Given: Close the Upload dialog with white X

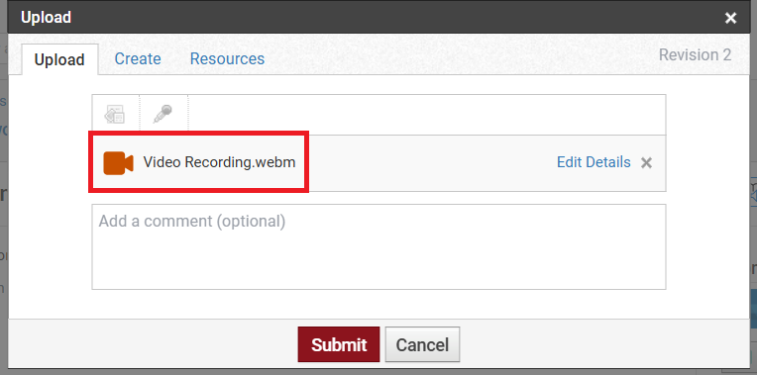Looking at the screenshot, I should point(731,19).
